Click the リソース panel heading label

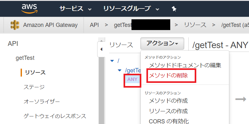pos(121,45)
